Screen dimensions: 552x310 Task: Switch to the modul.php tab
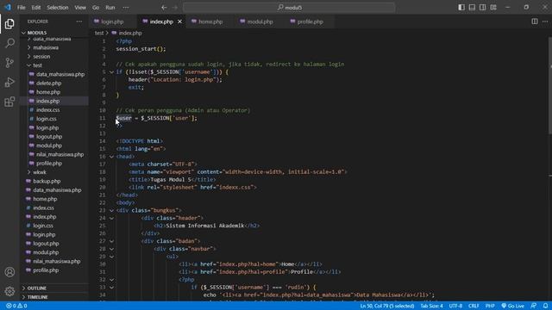coord(260,22)
